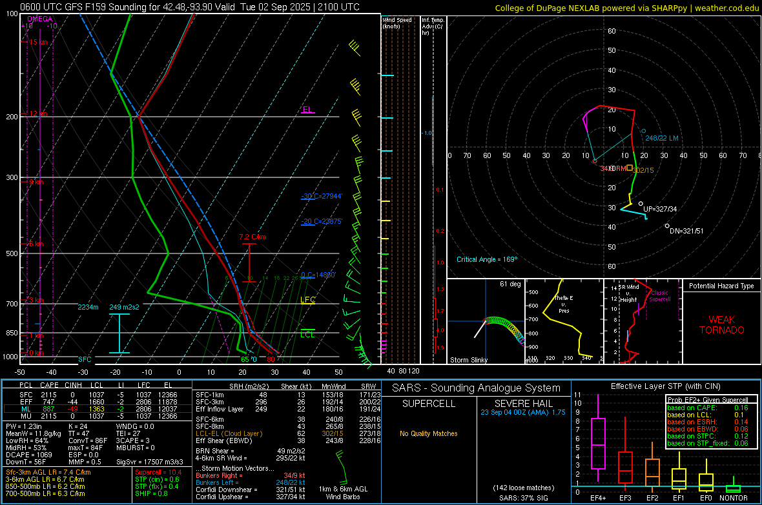Click the 0 C=14880' height label
The image size is (762, 505).
318,275
